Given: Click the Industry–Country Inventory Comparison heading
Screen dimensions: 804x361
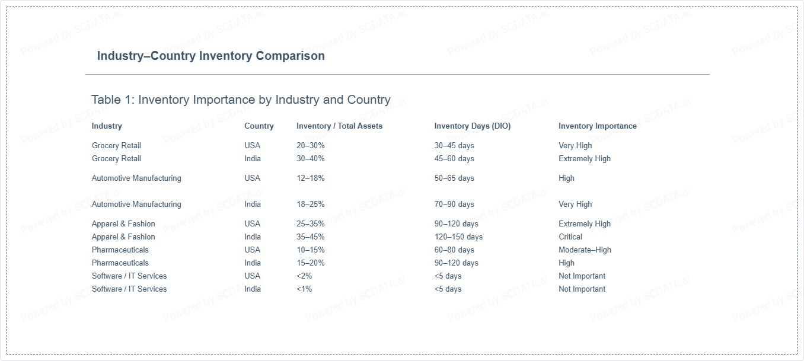Looking at the screenshot, I should click(210, 56).
